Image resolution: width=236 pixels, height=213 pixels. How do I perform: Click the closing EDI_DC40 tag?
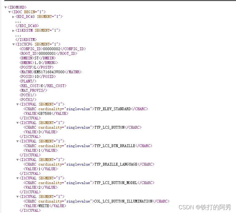27,26
